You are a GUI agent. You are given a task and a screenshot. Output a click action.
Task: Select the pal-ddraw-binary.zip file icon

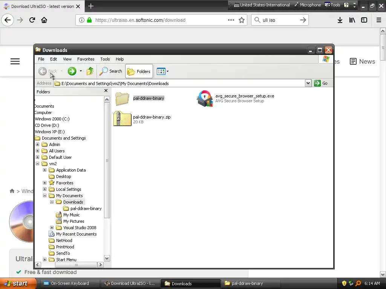(x=123, y=119)
